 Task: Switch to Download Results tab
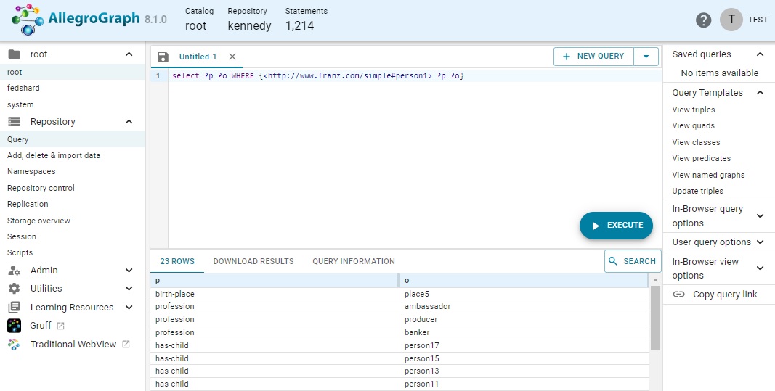(x=253, y=261)
